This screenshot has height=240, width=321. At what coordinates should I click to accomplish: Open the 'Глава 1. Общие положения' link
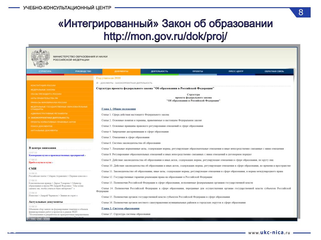click(118, 109)
